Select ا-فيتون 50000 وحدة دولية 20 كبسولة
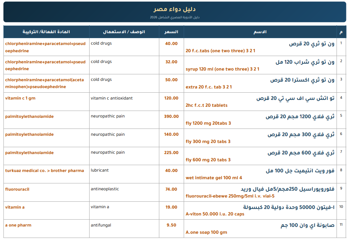The height and width of the screenshot is (241, 351). pyautogui.click(x=289, y=207)
